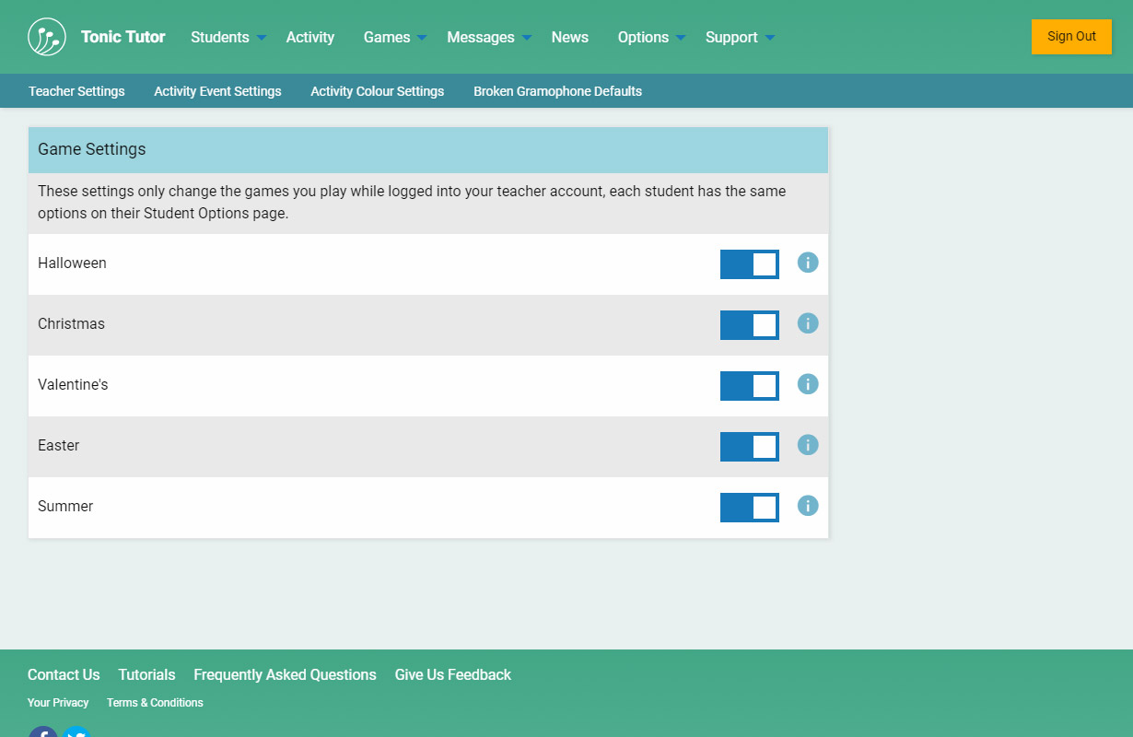The width and height of the screenshot is (1133, 737).
Task: Click the Summer info icon
Action: (x=808, y=506)
